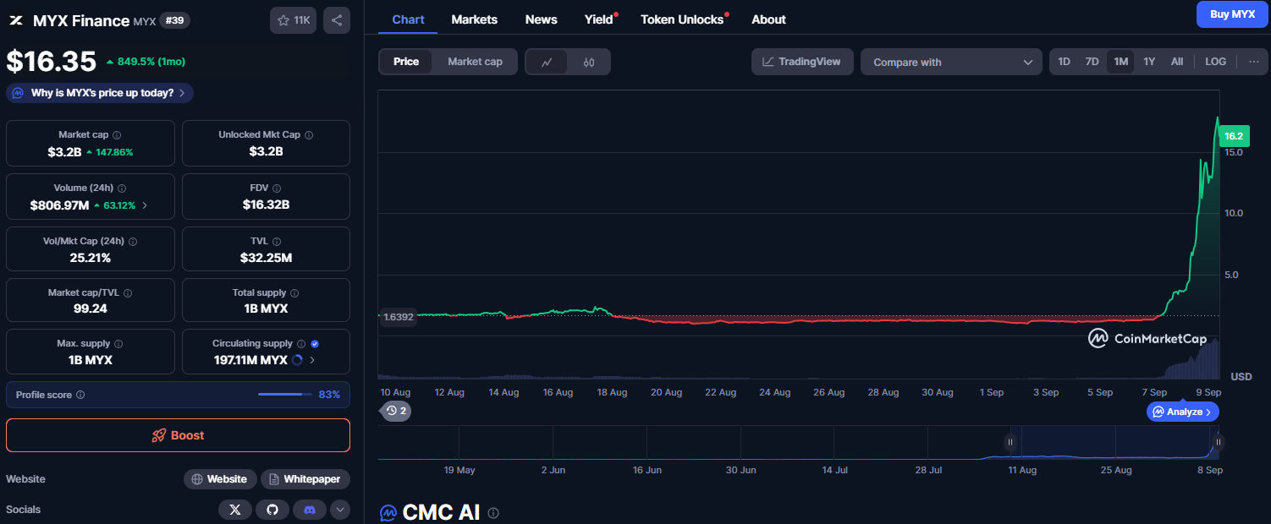This screenshot has height=524, width=1271.
Task: Click the verified badge beside Circulating supply
Action: 315,344
